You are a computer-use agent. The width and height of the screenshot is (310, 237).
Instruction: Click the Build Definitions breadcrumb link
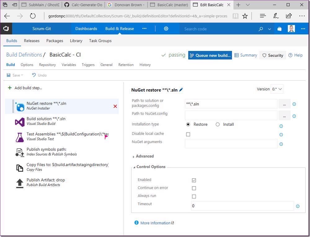tap(24, 55)
